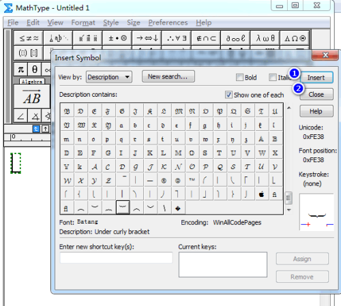Expand the View by Description dropdown

pos(109,77)
